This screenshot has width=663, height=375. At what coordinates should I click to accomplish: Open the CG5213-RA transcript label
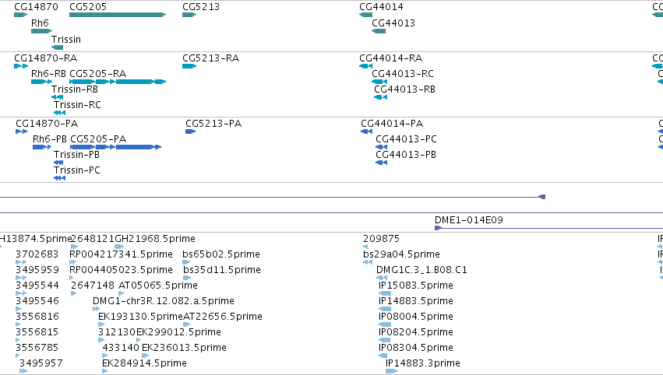[210, 58]
